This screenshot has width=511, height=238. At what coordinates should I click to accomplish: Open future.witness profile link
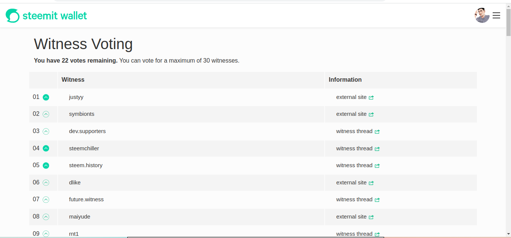pyautogui.click(x=86, y=199)
